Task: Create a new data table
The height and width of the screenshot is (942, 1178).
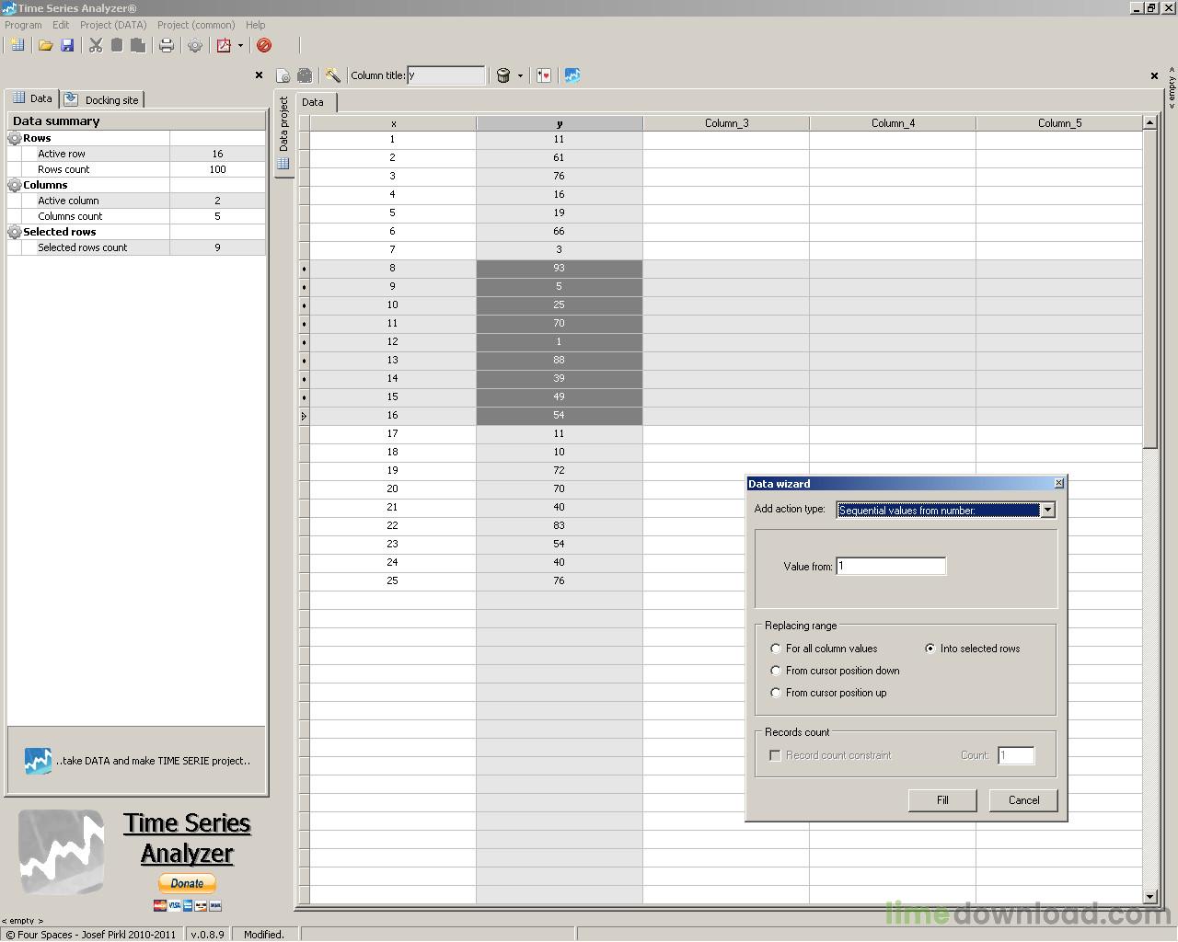Action: pos(17,45)
